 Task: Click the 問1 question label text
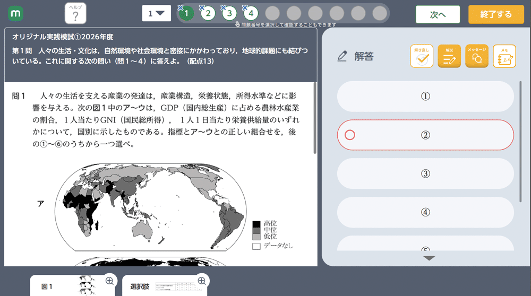click(19, 96)
